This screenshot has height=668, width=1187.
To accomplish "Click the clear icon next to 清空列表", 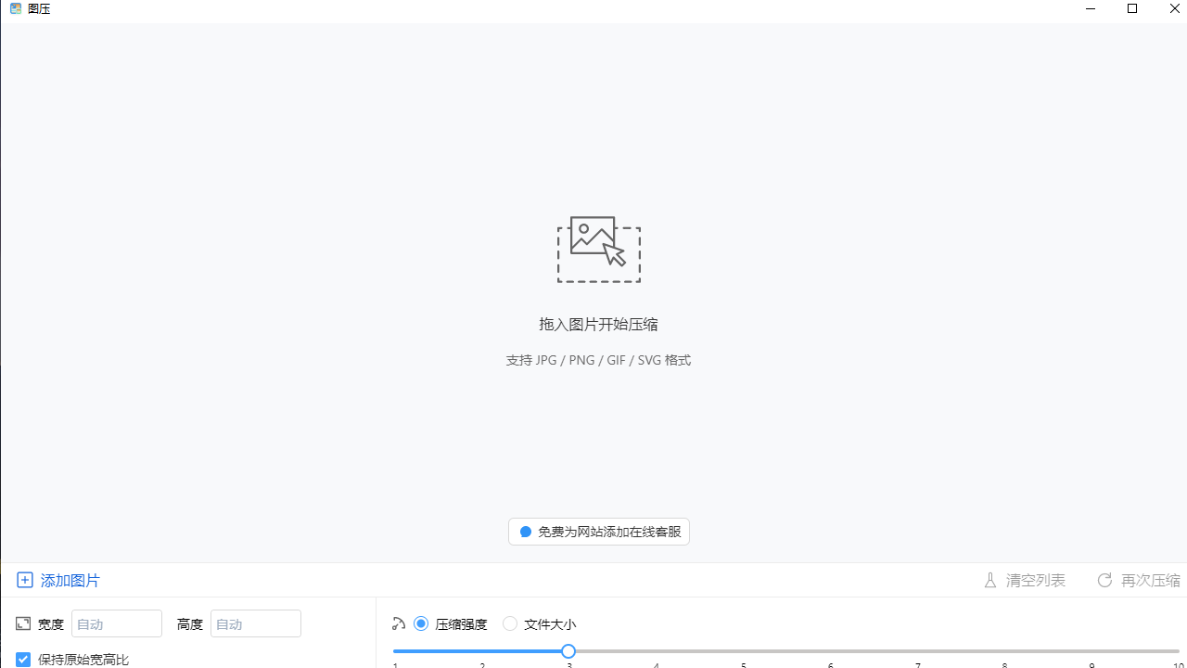I will (990, 580).
